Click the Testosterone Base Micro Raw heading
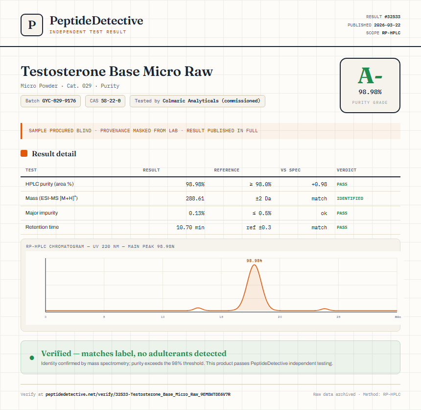 [x=117, y=71]
